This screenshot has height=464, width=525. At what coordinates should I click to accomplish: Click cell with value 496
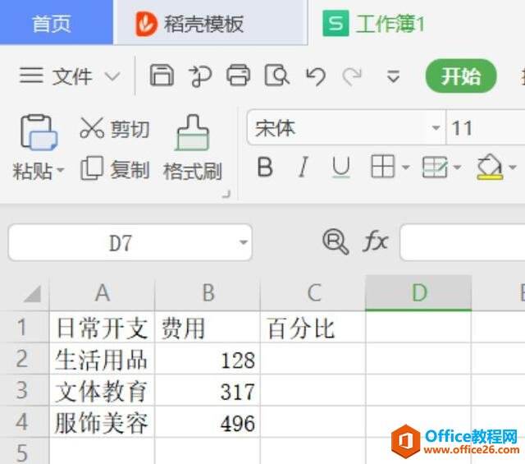coord(208,422)
